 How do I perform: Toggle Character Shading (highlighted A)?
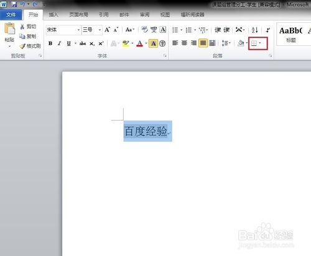point(153,43)
